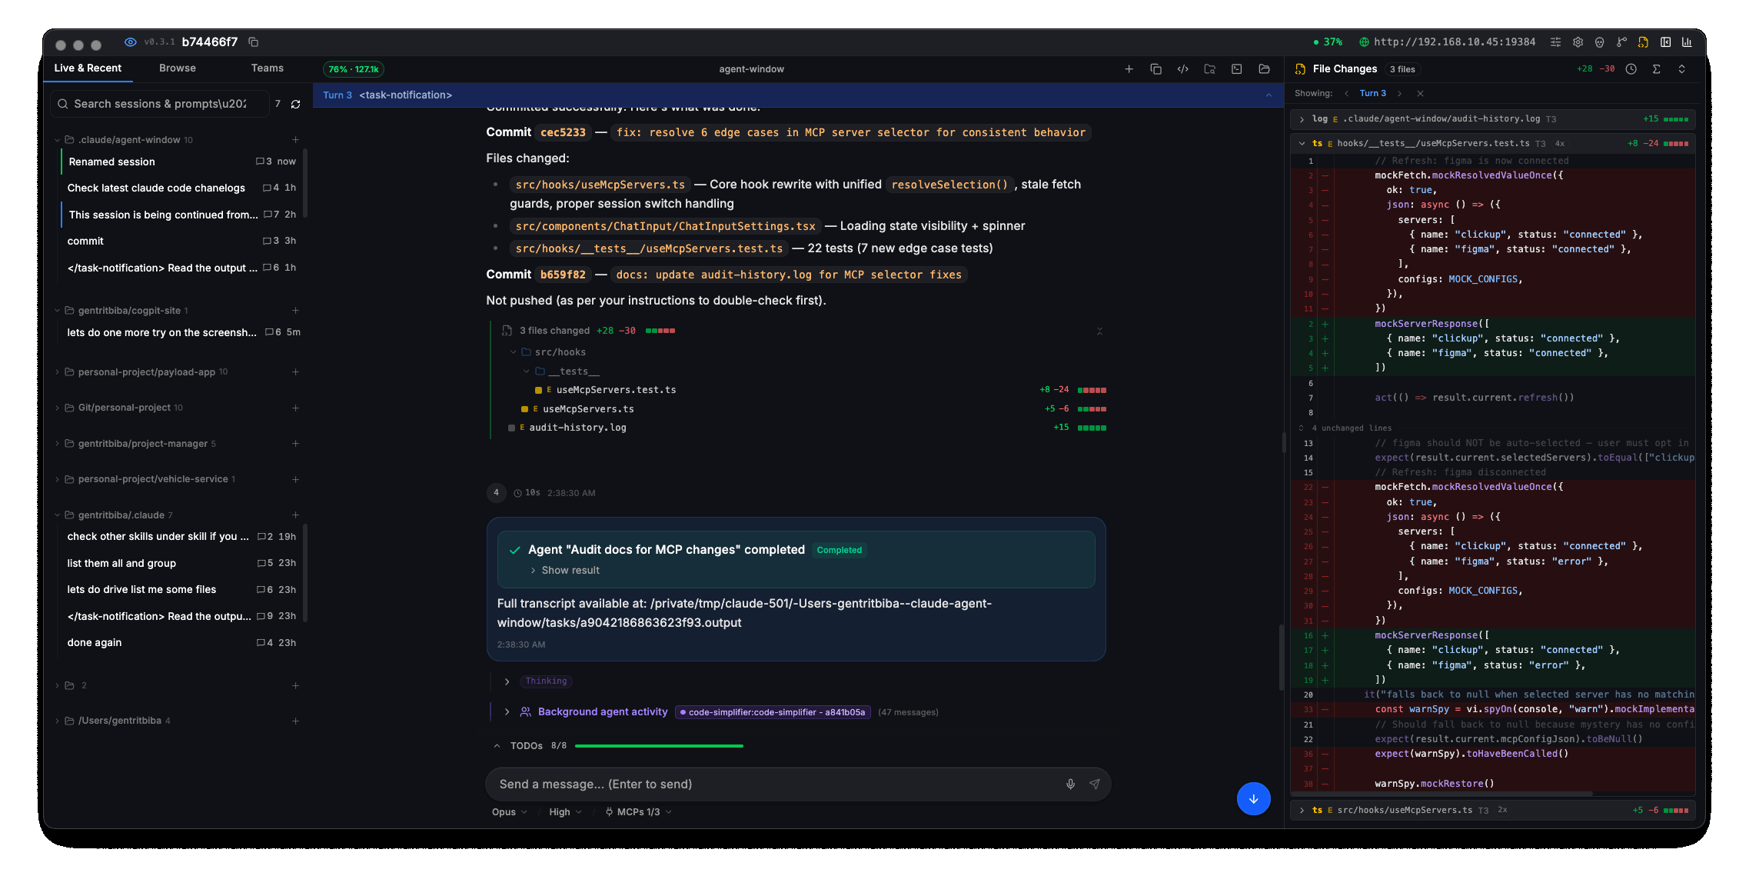
Task: Click the Send a message input field
Action: 769,784
